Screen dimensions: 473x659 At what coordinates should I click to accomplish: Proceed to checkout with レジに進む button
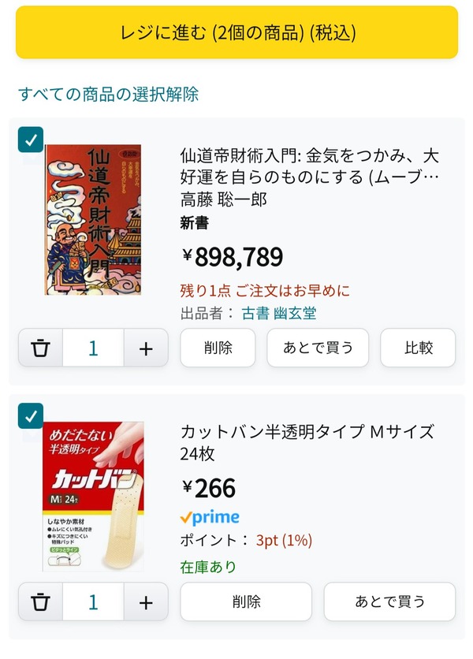tap(236, 32)
